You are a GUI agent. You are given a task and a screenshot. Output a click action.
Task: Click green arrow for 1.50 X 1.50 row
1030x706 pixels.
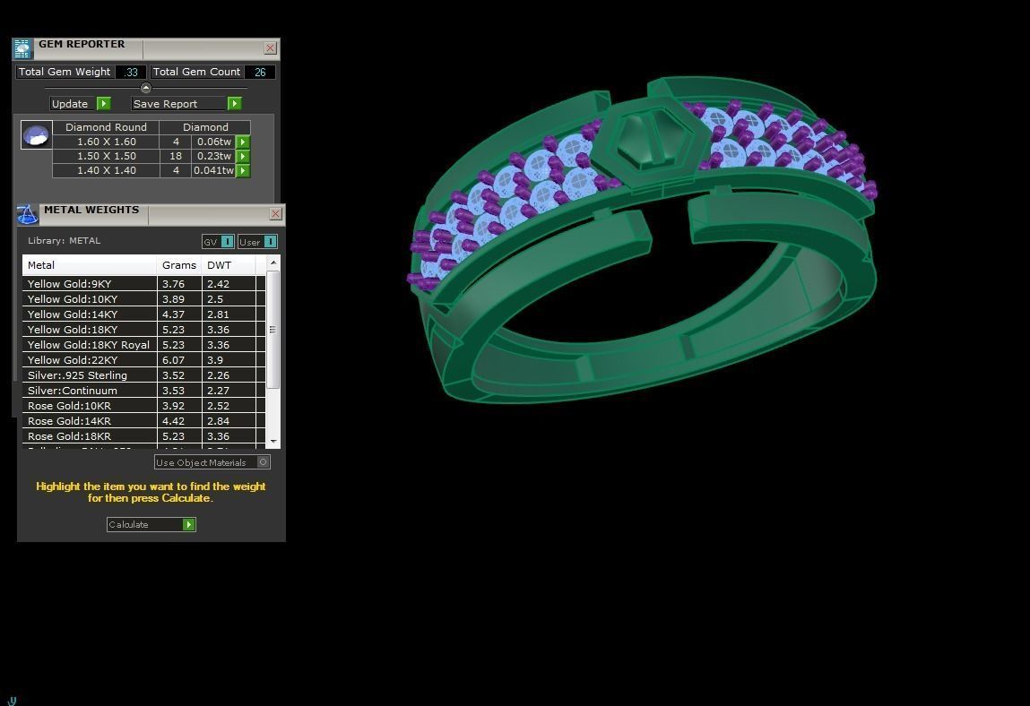(243, 156)
